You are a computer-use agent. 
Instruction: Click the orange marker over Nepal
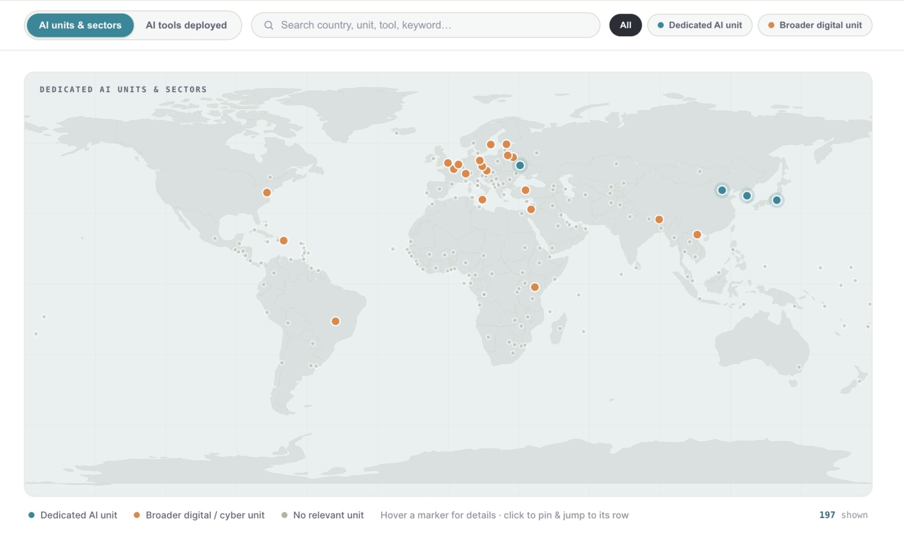pos(659,219)
